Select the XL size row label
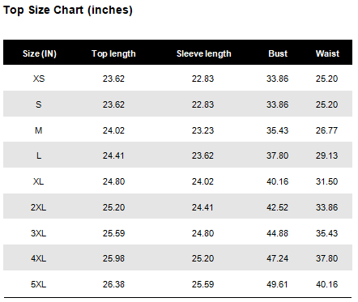Image resolution: width=358 pixels, height=302 pixels. [x=39, y=181]
